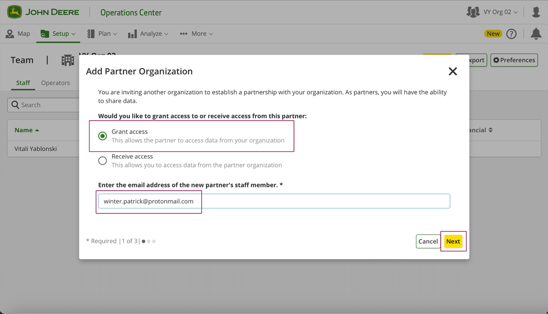This screenshot has width=548, height=314.
Task: Select the Grant access radio button
Action: point(103,136)
